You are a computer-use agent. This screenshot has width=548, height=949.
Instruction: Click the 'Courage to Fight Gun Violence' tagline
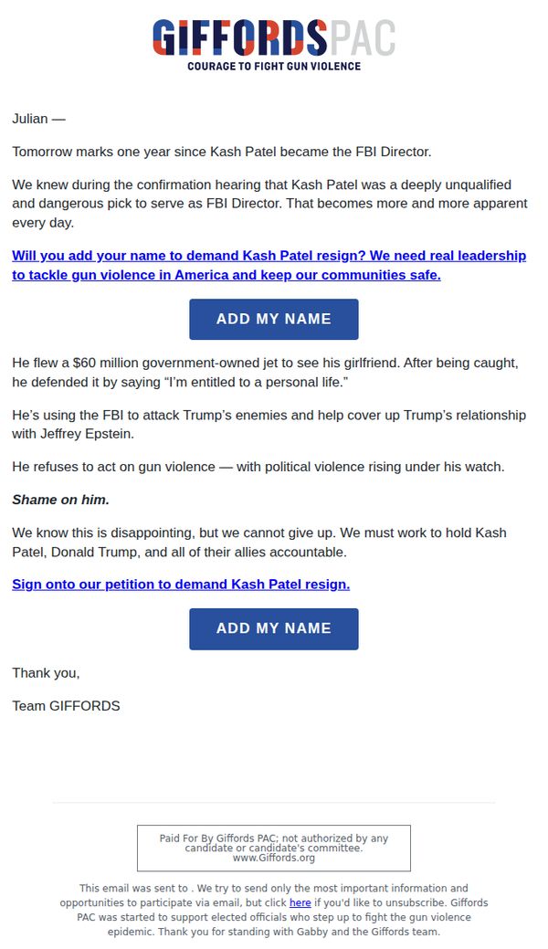[x=274, y=66]
